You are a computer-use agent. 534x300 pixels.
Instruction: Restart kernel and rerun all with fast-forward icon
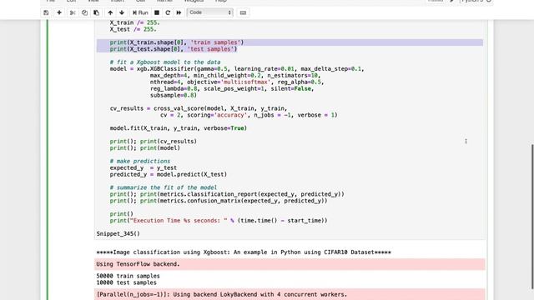point(179,12)
